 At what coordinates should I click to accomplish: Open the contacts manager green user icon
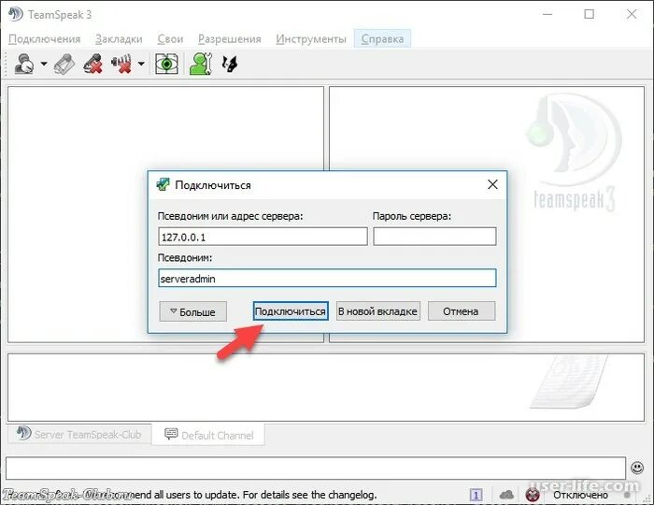pyautogui.click(x=201, y=64)
